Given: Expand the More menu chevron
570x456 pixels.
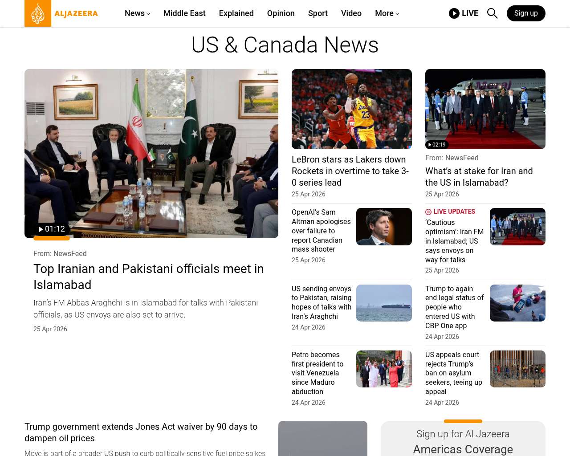Looking at the screenshot, I should coord(397,14).
